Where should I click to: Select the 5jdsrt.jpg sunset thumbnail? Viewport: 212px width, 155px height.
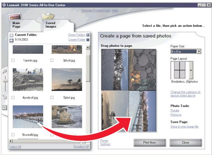[67, 79]
